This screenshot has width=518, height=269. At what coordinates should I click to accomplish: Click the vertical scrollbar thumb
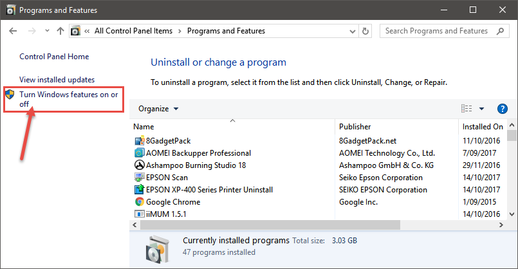[512, 136]
